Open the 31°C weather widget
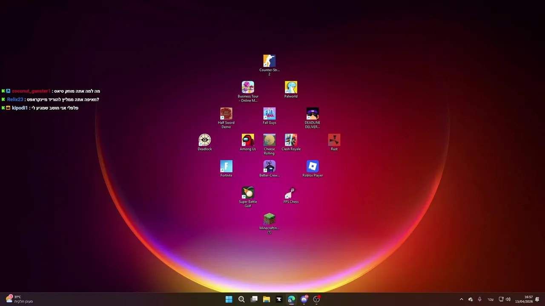 tap(20, 299)
